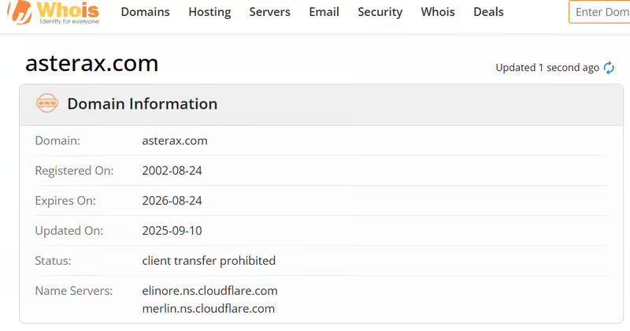
Task: Click name server merlin.ns.cloudflare.com
Action: pyautogui.click(x=208, y=308)
